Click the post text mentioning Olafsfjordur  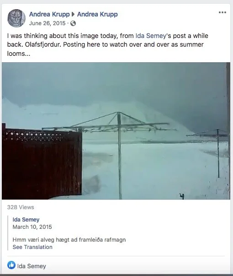107,44
